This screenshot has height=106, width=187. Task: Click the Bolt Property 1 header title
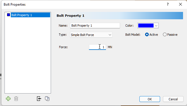coord(70,16)
